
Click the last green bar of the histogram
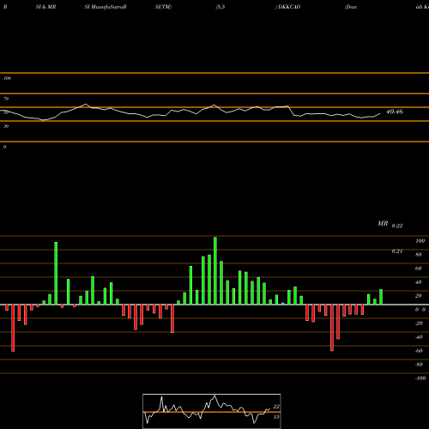[x=381, y=297]
